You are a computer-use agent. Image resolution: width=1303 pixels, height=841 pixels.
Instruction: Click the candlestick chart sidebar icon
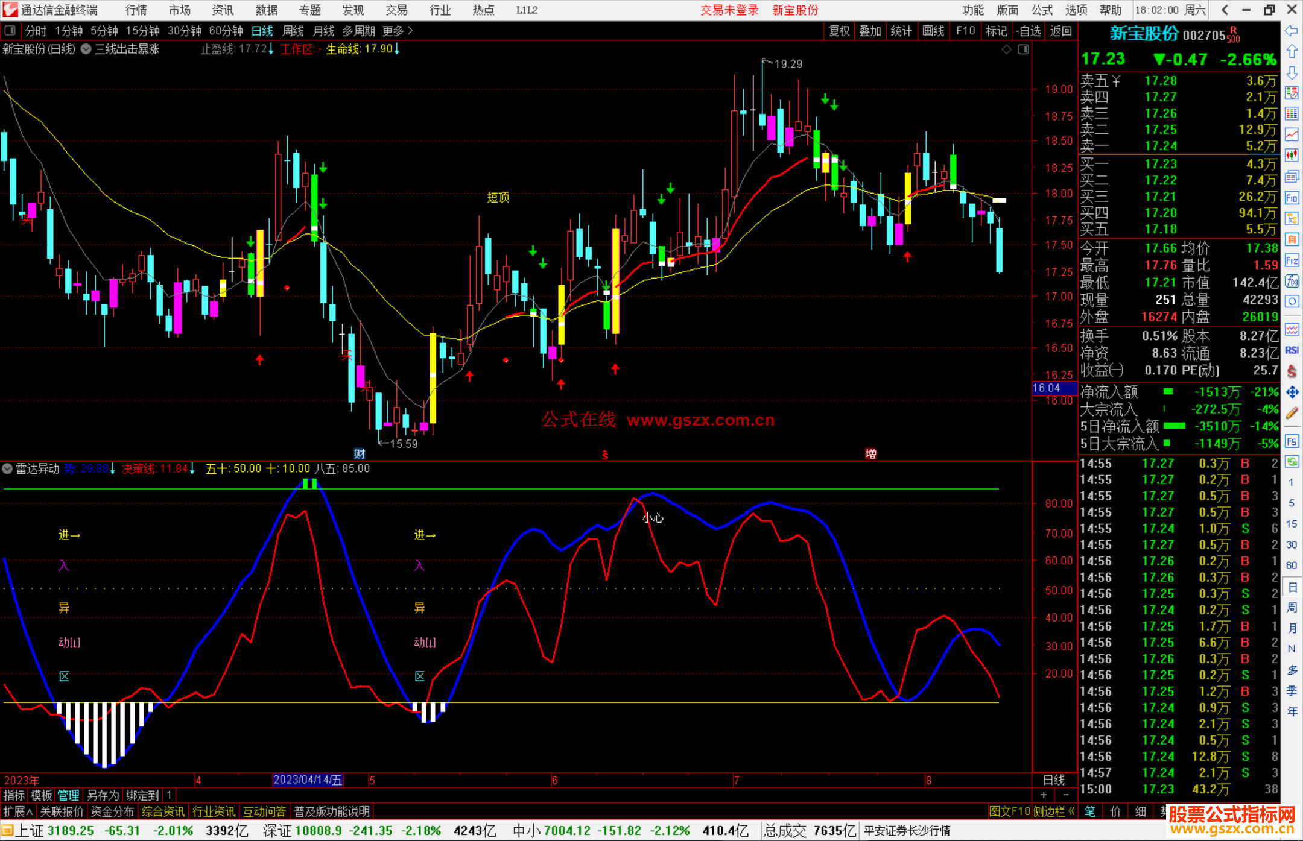tap(1292, 156)
